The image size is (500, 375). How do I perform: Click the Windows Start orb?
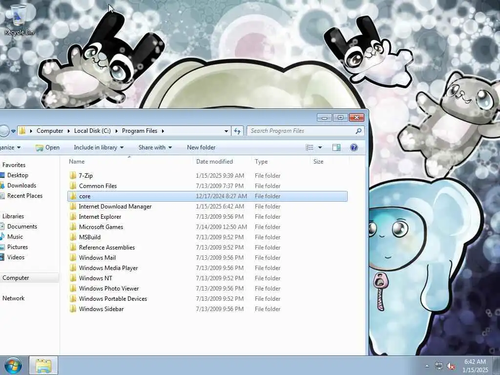(x=13, y=366)
